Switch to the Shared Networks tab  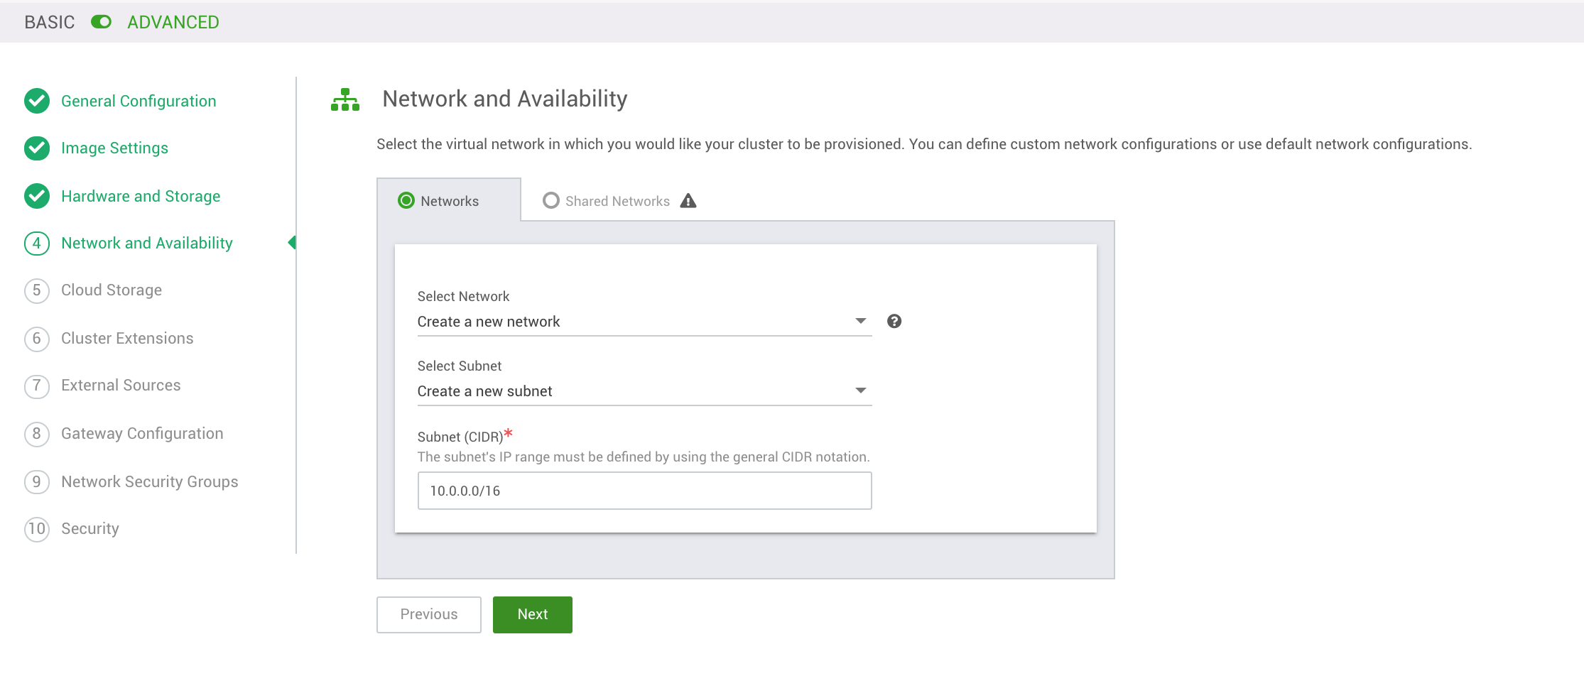(617, 201)
